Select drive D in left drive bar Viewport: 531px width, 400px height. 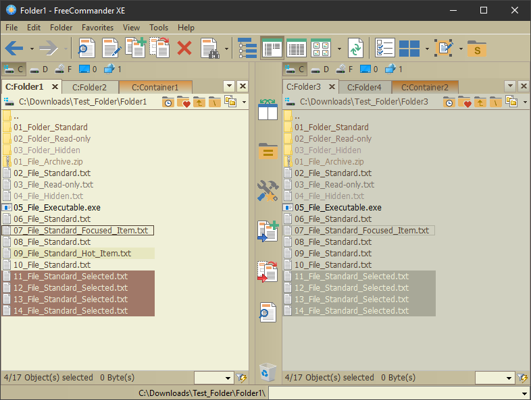39,69
